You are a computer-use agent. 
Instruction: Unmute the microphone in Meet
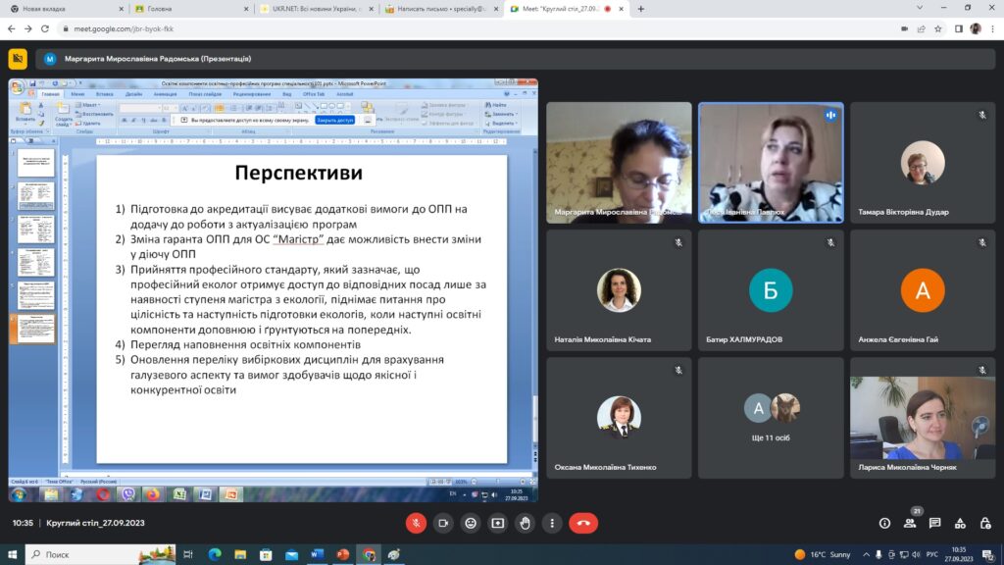pos(416,523)
